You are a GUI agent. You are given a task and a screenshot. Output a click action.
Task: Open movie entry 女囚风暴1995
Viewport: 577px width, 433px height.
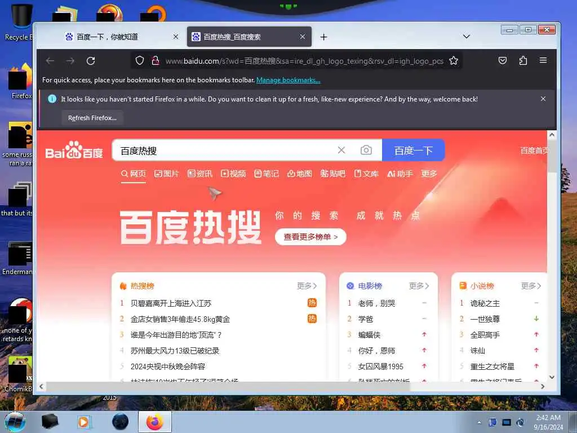(x=380, y=366)
